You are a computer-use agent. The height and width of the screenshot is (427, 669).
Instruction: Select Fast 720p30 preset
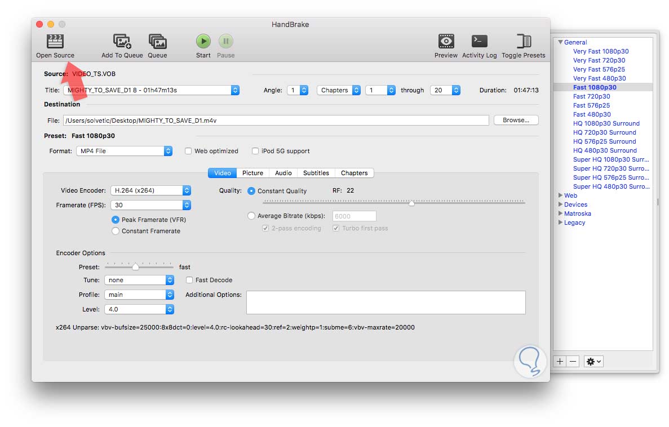(591, 96)
